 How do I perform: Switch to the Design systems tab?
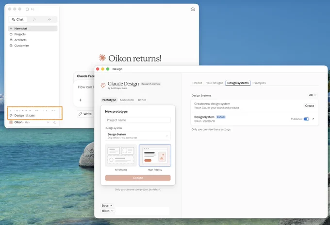pyautogui.click(x=238, y=83)
